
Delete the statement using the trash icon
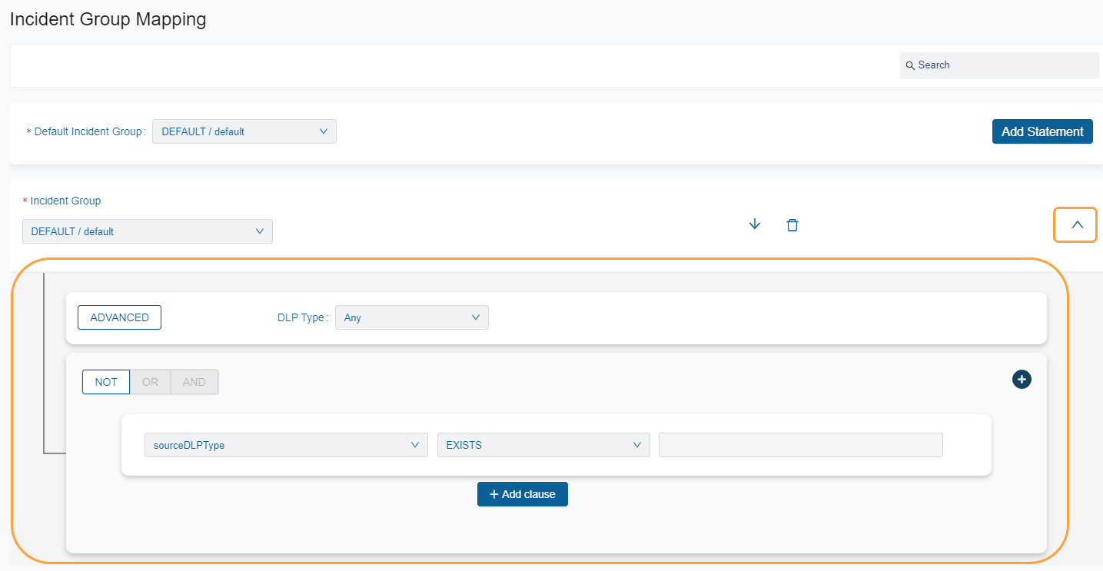click(792, 224)
